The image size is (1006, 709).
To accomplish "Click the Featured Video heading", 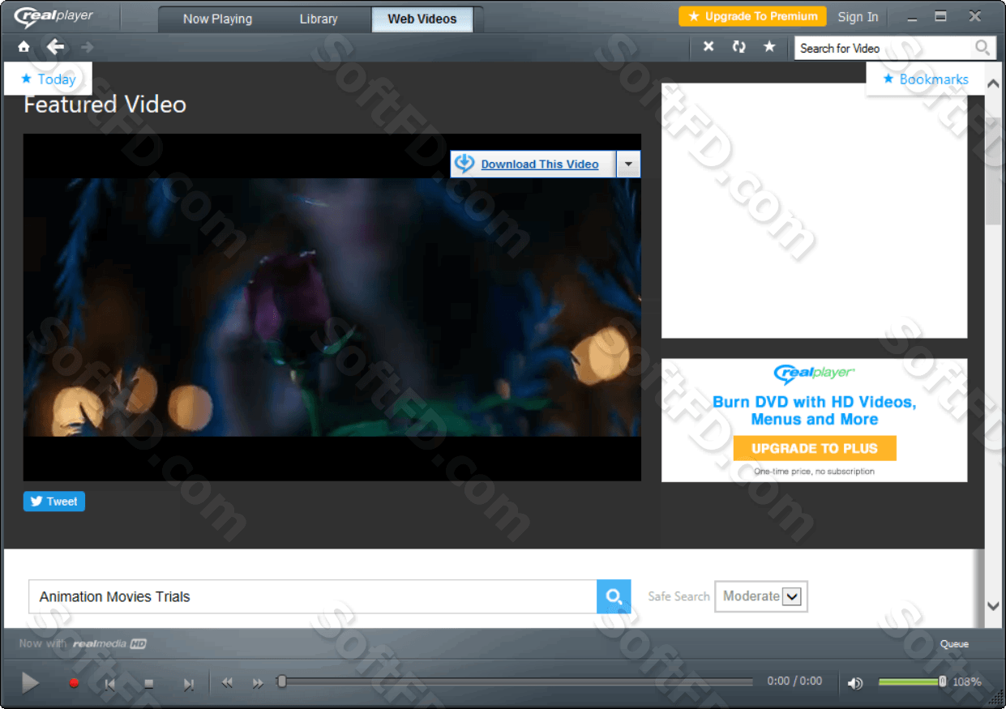I will [x=105, y=105].
